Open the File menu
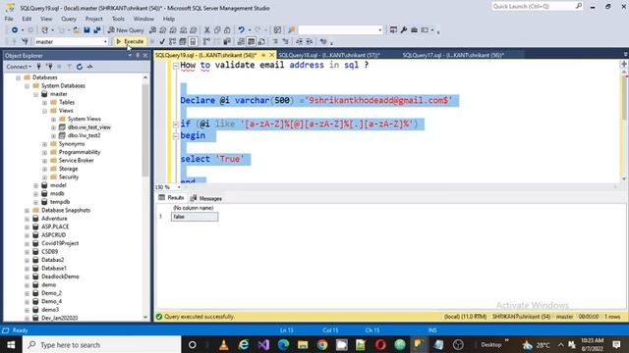Image resolution: width=629 pixels, height=353 pixels. click(x=9, y=19)
